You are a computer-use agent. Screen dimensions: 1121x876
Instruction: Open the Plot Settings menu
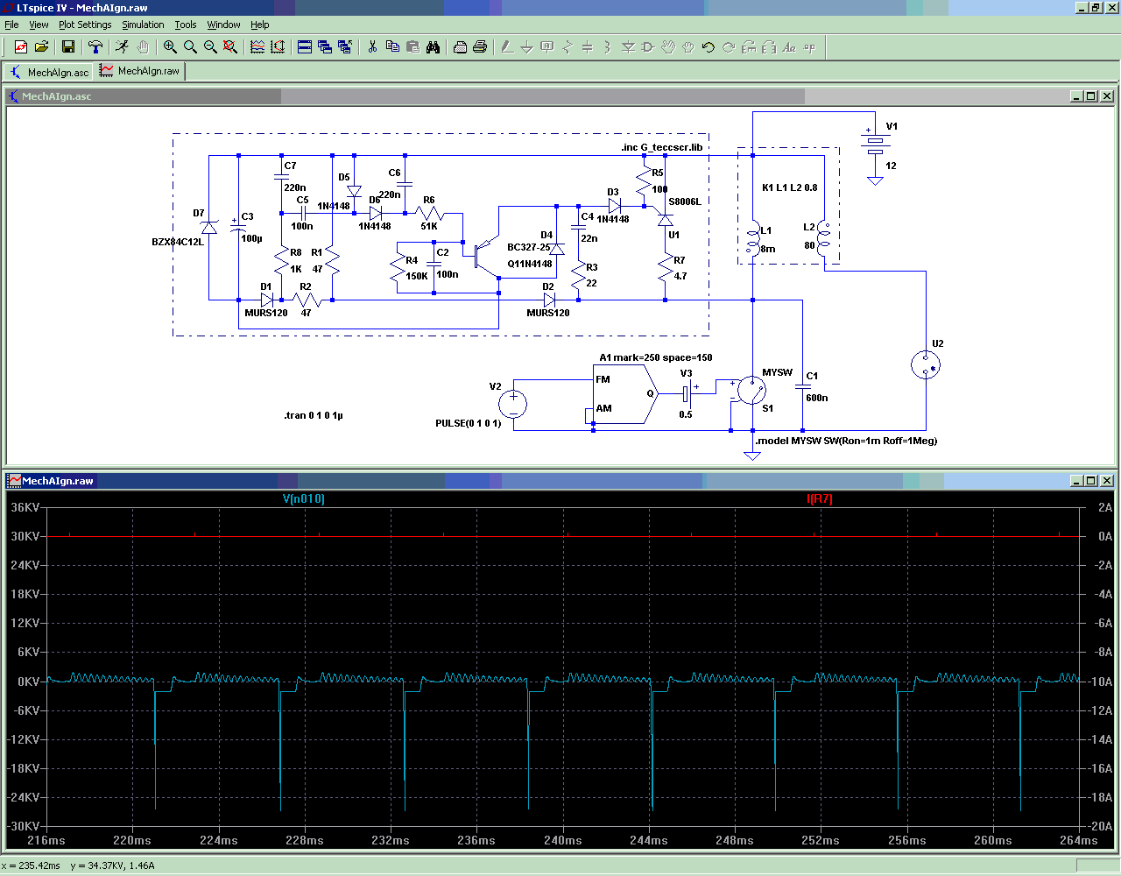tap(85, 25)
